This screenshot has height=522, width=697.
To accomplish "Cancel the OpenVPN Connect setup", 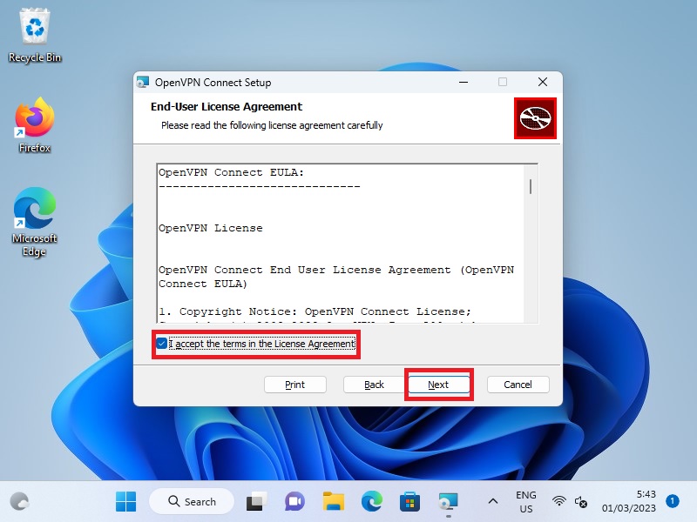I will (x=518, y=385).
